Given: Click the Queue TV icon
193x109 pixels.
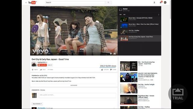Looking at the screenshot, I should point(121,10).
